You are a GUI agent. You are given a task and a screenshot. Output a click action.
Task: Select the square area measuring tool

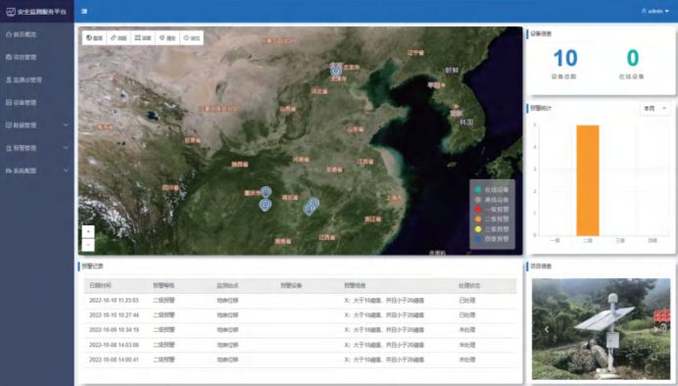coord(143,38)
